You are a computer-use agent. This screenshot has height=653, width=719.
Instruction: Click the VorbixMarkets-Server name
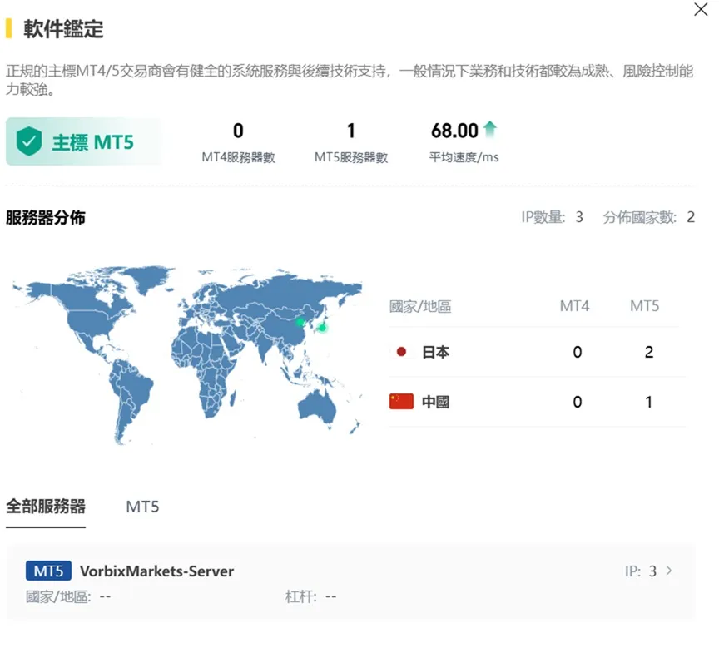click(156, 571)
